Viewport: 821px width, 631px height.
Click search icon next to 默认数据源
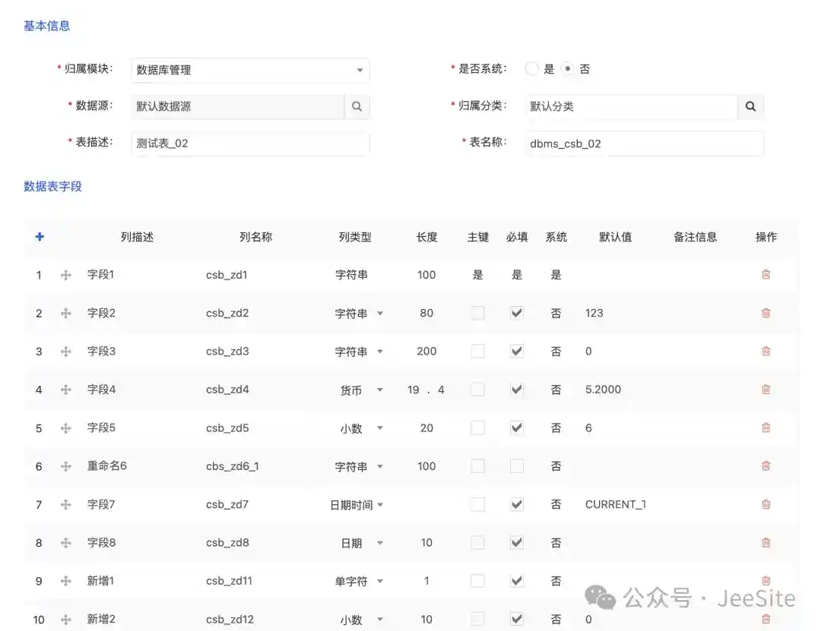(x=357, y=106)
